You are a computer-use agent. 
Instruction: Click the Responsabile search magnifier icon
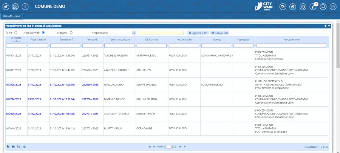point(134,33)
